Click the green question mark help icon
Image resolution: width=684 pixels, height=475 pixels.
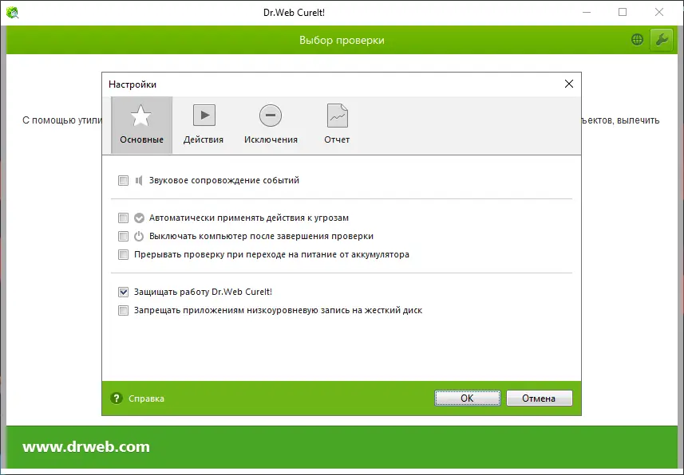116,398
